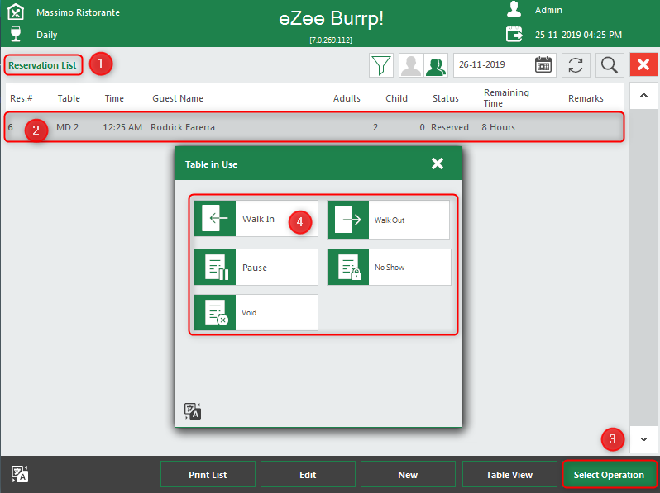Select the group guests icon

click(x=435, y=65)
